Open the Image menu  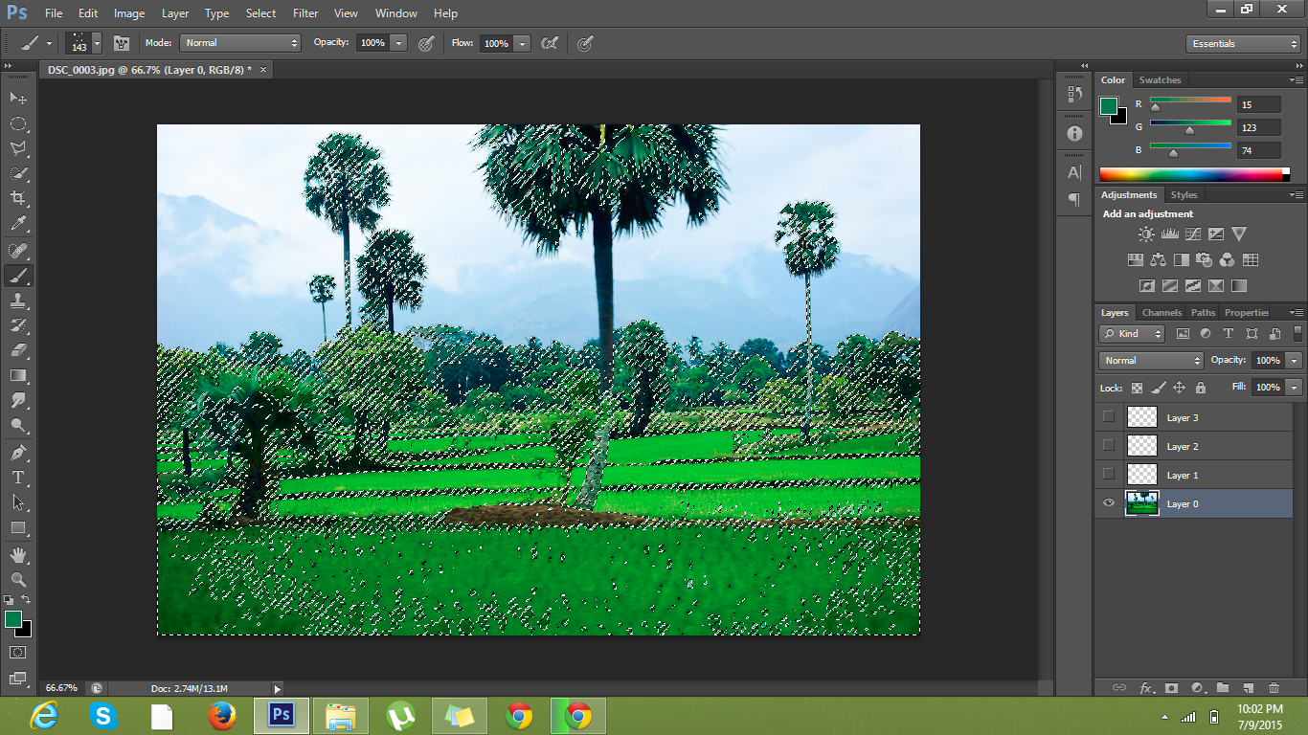(x=129, y=13)
